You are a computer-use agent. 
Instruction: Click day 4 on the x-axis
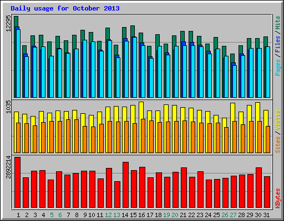click(x=43, y=215)
